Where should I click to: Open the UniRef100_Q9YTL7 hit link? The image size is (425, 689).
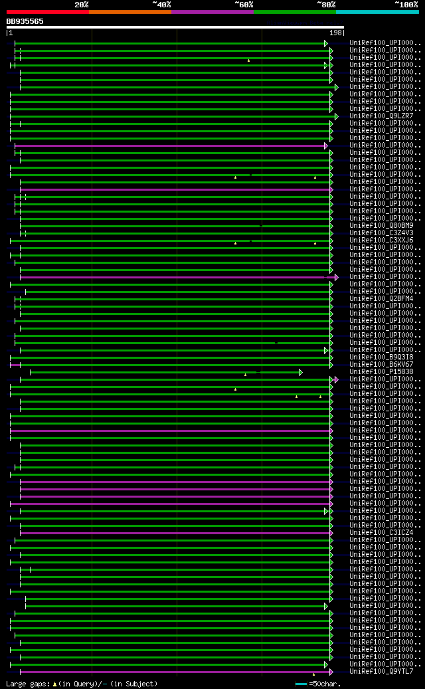pyautogui.click(x=381, y=672)
